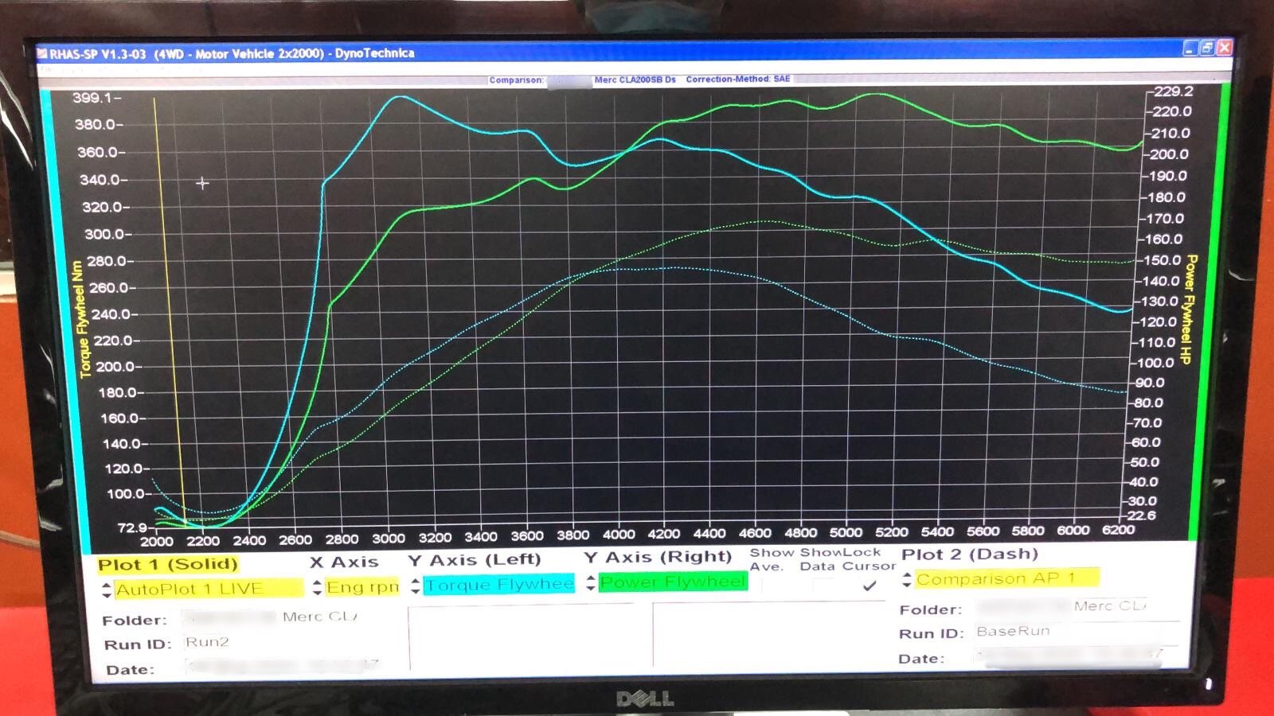The image size is (1274, 716).
Task: Click the 'Comparison:' header label
Action: click(516, 80)
